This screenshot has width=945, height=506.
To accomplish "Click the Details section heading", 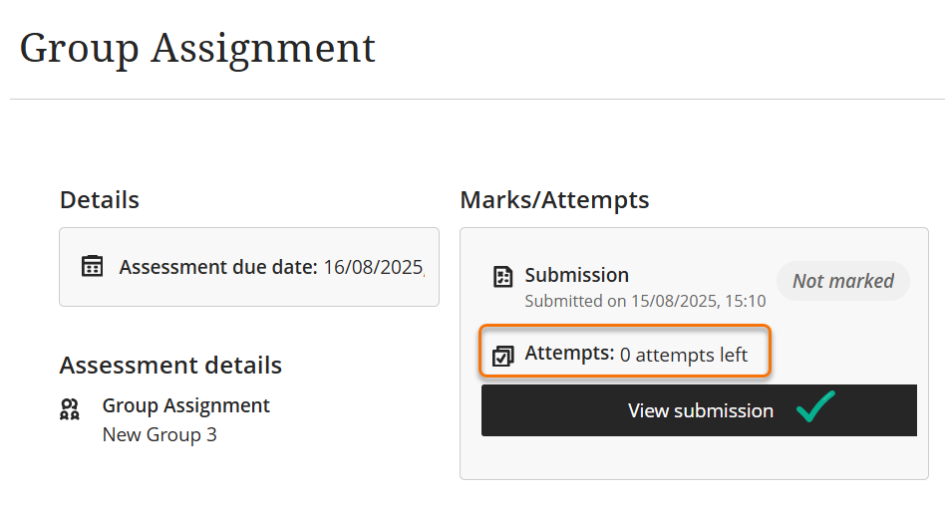I will (x=100, y=200).
